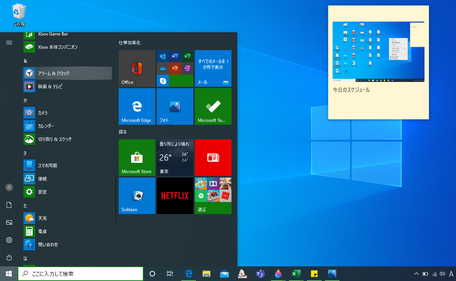The width and height of the screenshot is (456, 281).
Task: Open the volume control in system tray
Action: tap(442, 274)
